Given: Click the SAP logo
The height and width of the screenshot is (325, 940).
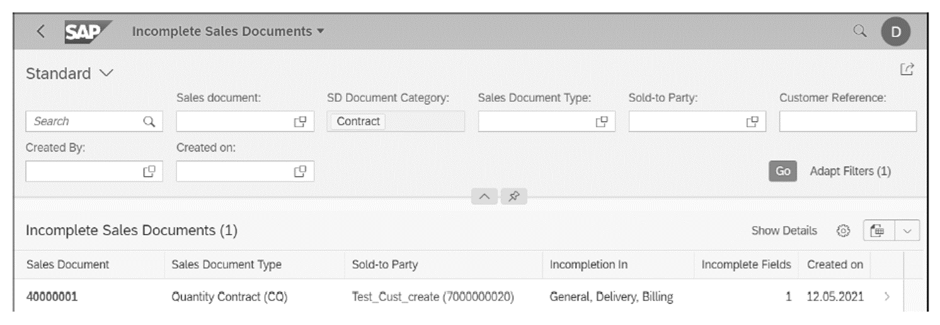Looking at the screenshot, I should 87,31.
